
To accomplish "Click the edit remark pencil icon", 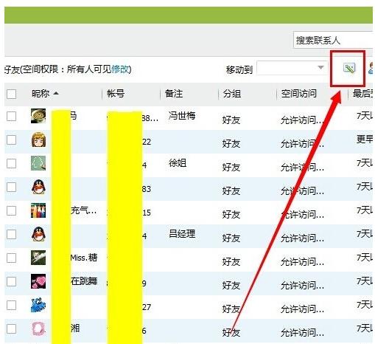I will click(x=349, y=68).
